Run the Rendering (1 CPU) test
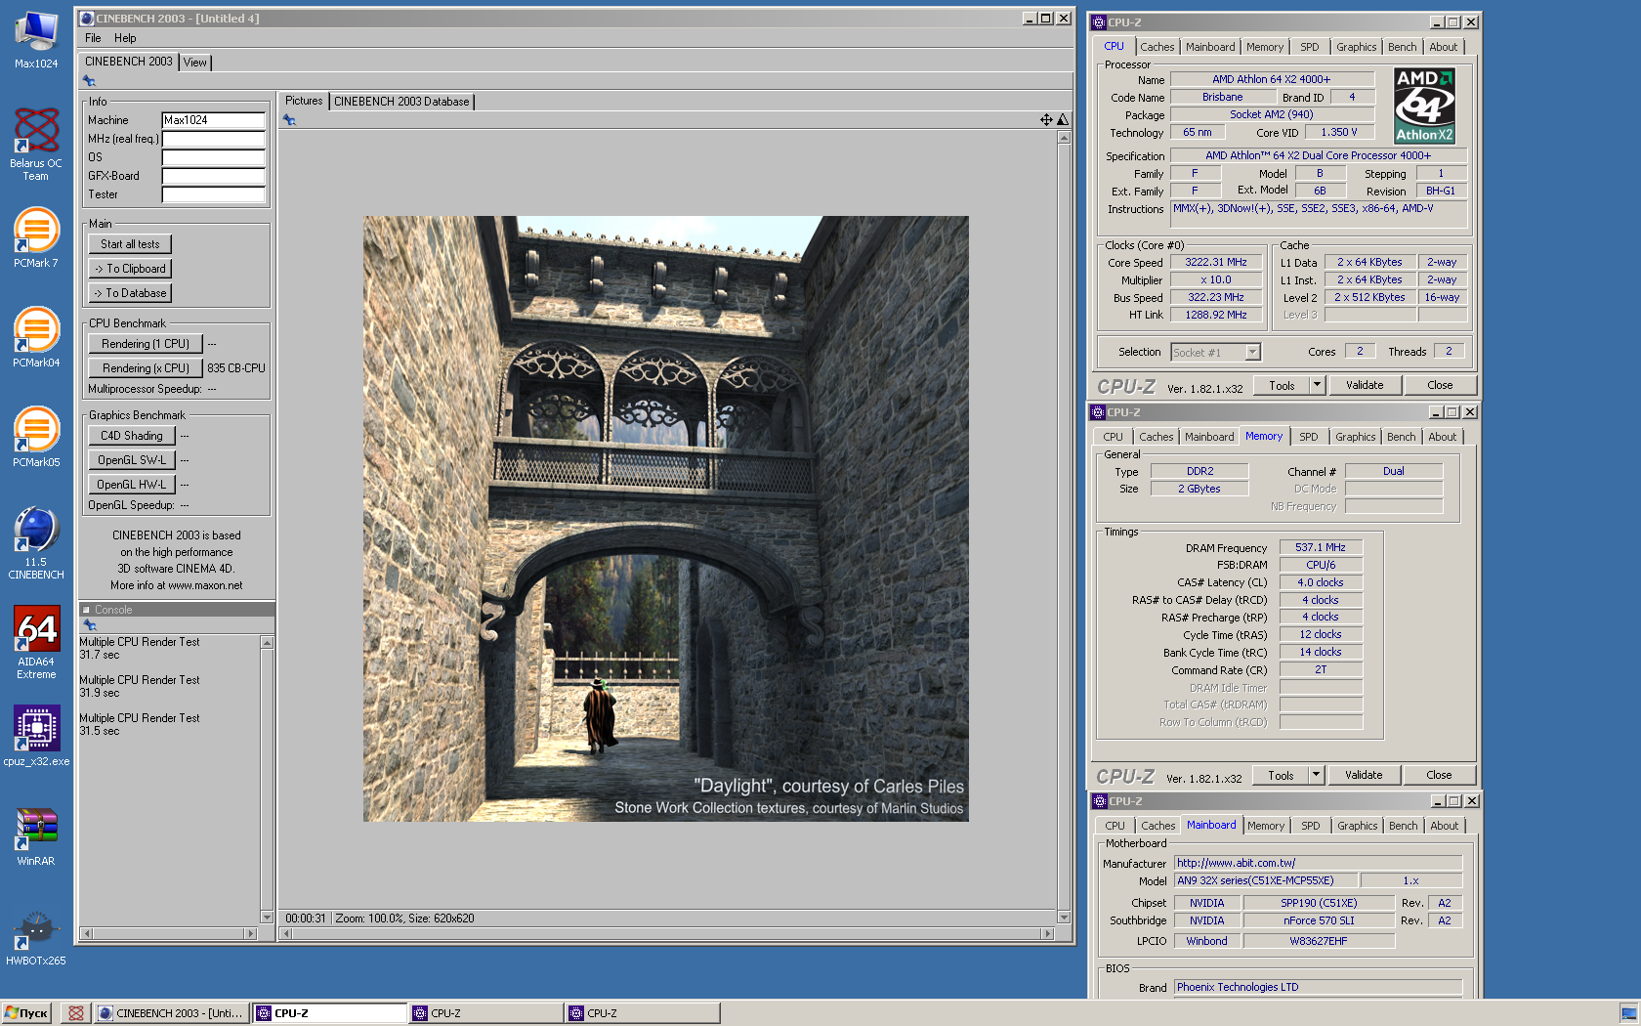The height and width of the screenshot is (1026, 1641). (146, 344)
